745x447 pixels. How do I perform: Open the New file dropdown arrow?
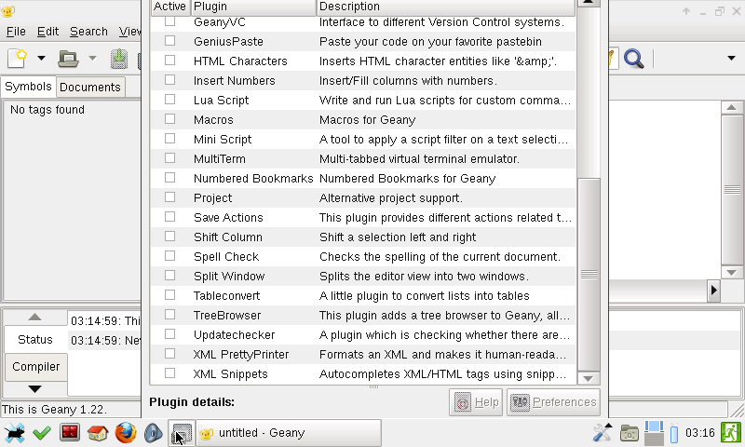click(41, 59)
